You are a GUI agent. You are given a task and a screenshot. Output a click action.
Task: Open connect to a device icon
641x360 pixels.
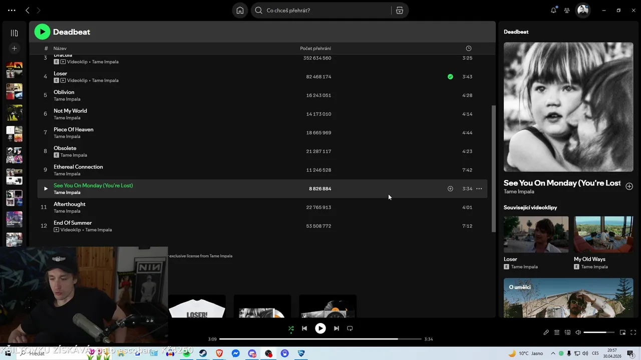click(567, 332)
